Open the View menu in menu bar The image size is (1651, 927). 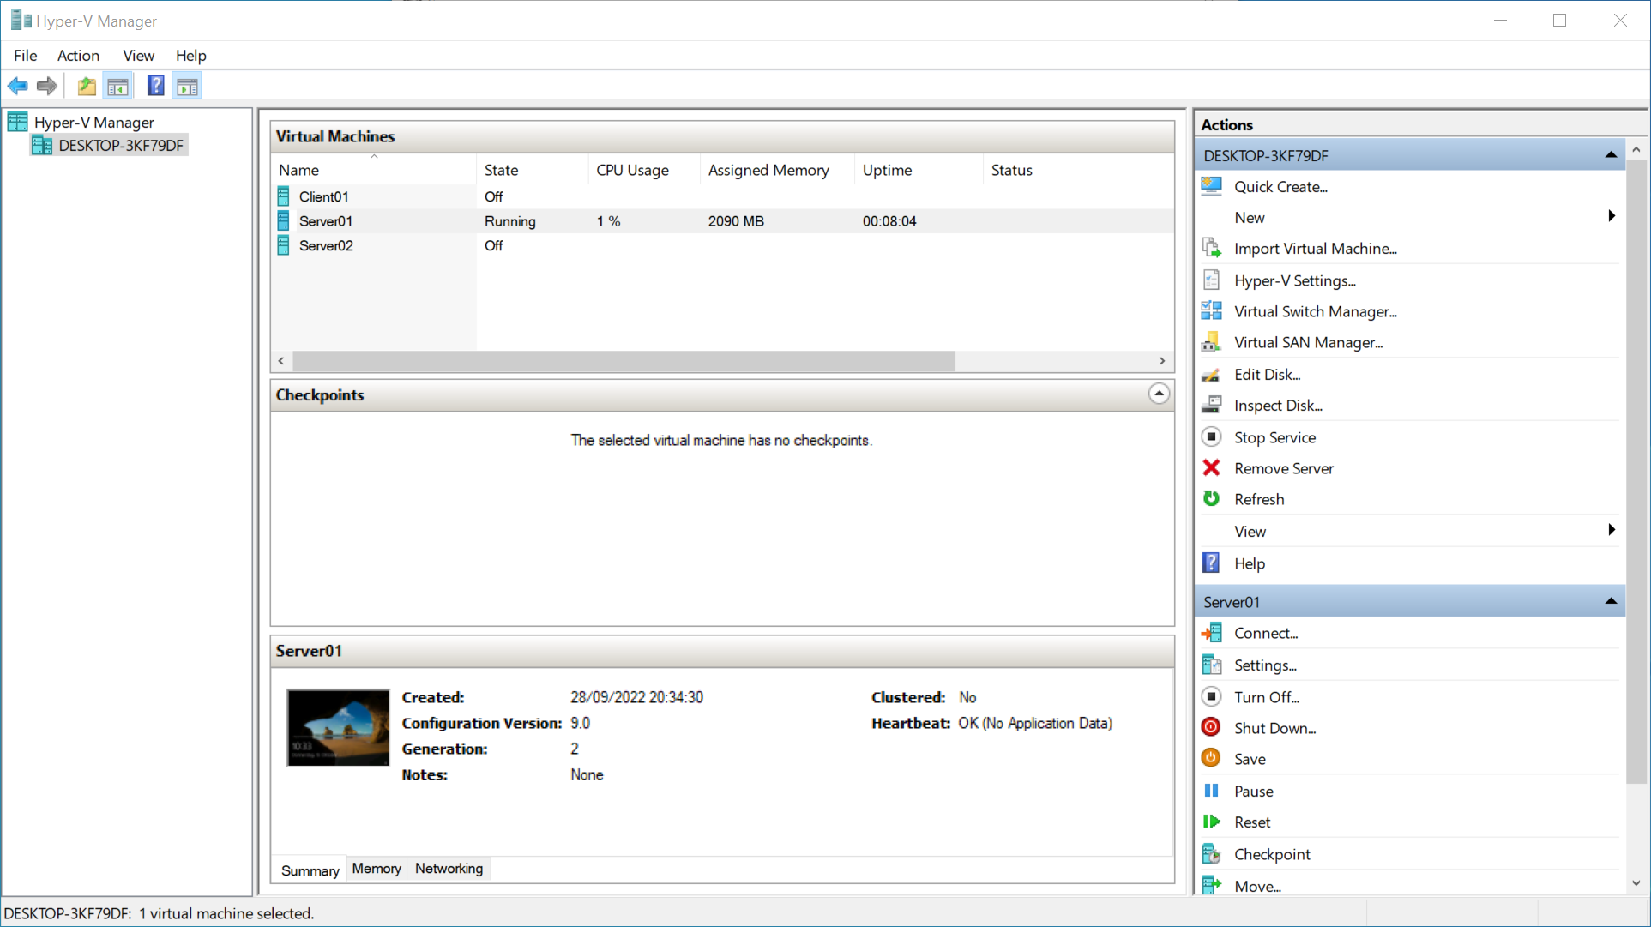(138, 55)
